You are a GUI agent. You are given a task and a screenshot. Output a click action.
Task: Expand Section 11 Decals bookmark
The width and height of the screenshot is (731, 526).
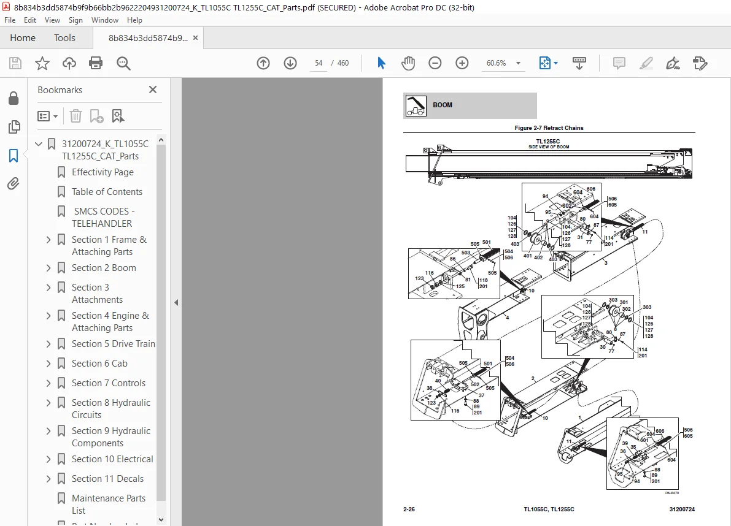tap(48, 479)
